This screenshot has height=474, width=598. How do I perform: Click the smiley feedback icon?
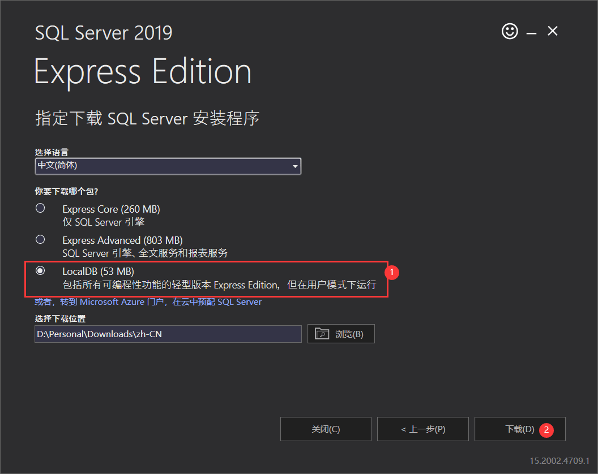510,31
